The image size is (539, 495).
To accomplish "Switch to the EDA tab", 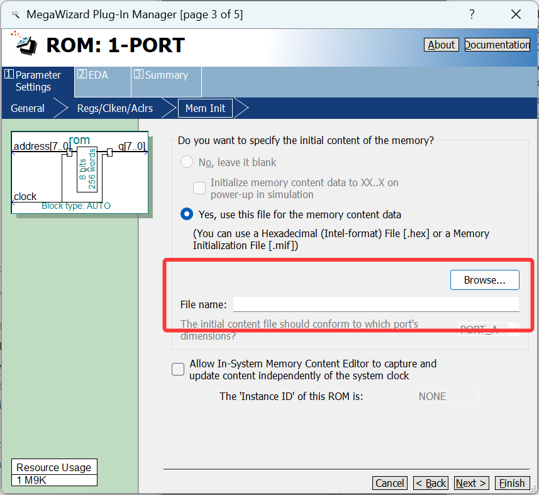I will pyautogui.click(x=103, y=82).
